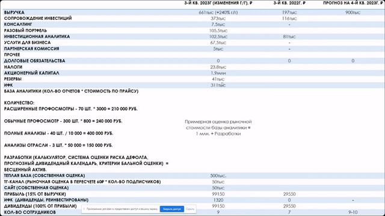
Task: Click the 'Скрыть' link in the sharing bar
Action: 190,209
